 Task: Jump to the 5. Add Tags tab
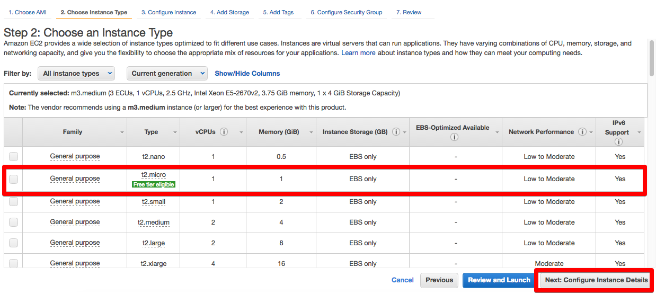[278, 12]
